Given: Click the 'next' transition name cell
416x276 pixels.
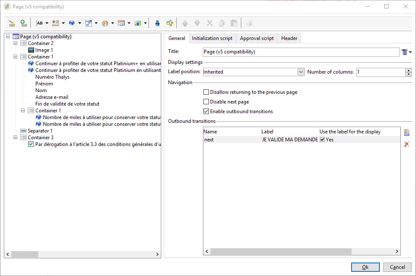Looking at the screenshot, I should pos(232,139).
